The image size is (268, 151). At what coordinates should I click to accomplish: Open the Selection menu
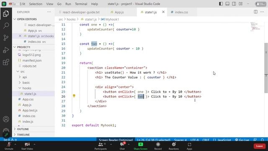(x=36, y=4)
